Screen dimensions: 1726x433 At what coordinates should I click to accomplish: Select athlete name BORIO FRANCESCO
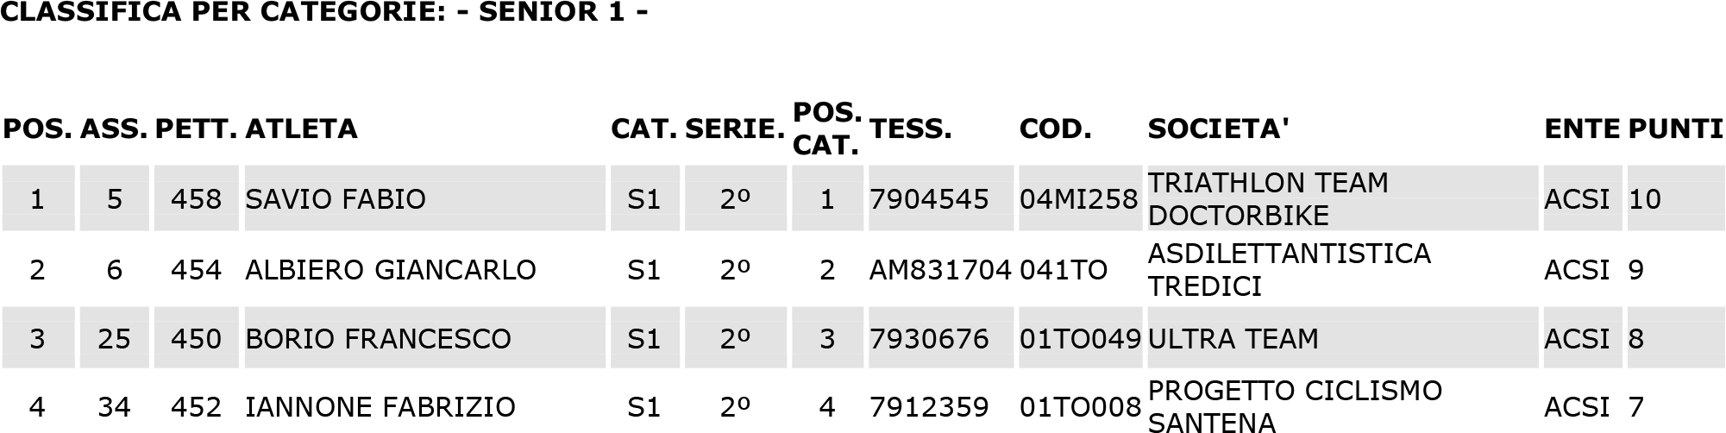pyautogui.click(x=378, y=338)
